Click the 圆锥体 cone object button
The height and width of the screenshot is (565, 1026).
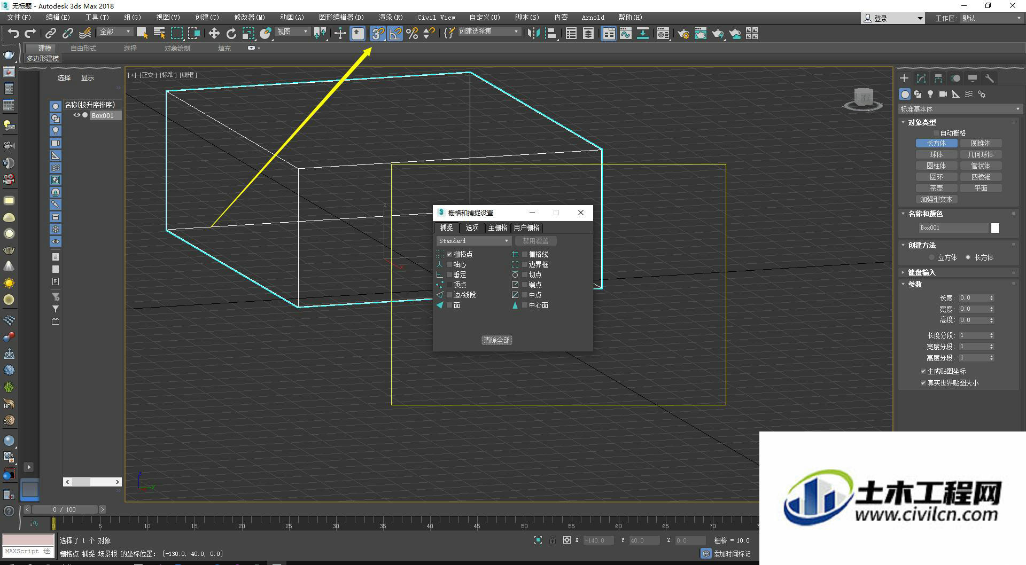[x=981, y=143]
